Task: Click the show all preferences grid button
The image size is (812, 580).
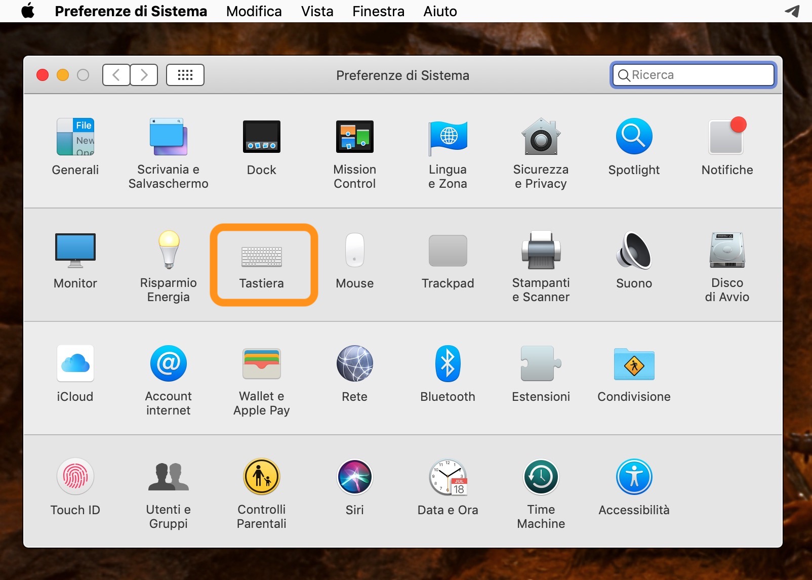Action: pos(185,75)
